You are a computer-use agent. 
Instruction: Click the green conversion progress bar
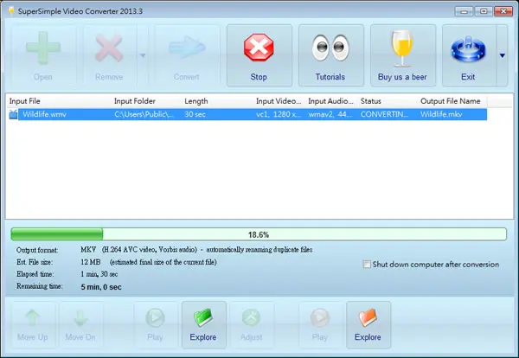click(x=259, y=234)
